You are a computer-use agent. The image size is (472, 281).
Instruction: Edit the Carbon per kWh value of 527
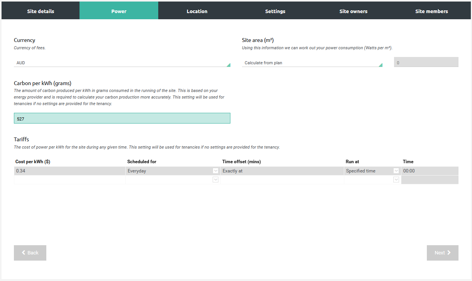(x=122, y=118)
